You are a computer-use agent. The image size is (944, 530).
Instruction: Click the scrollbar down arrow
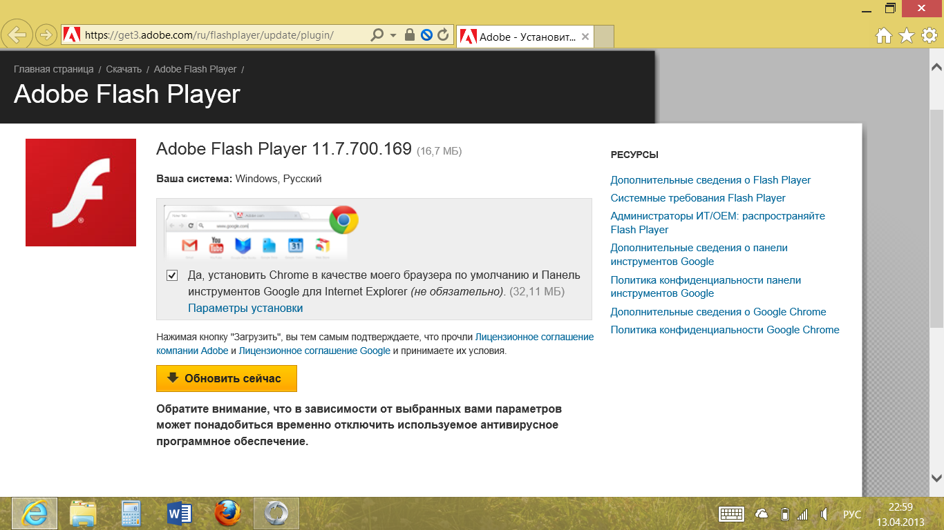point(936,478)
